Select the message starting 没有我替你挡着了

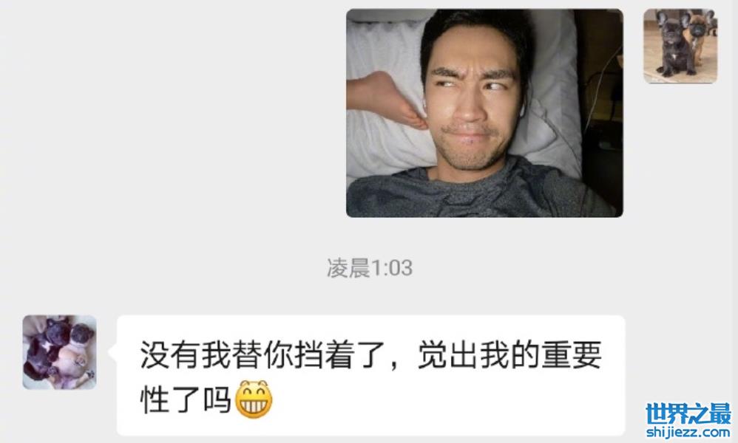point(371,375)
